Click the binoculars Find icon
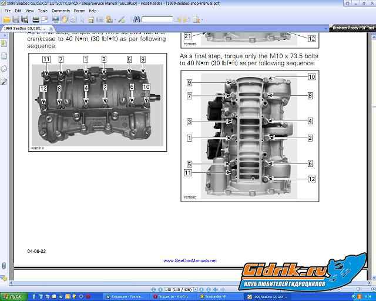The image size is (376, 301). (136, 19)
